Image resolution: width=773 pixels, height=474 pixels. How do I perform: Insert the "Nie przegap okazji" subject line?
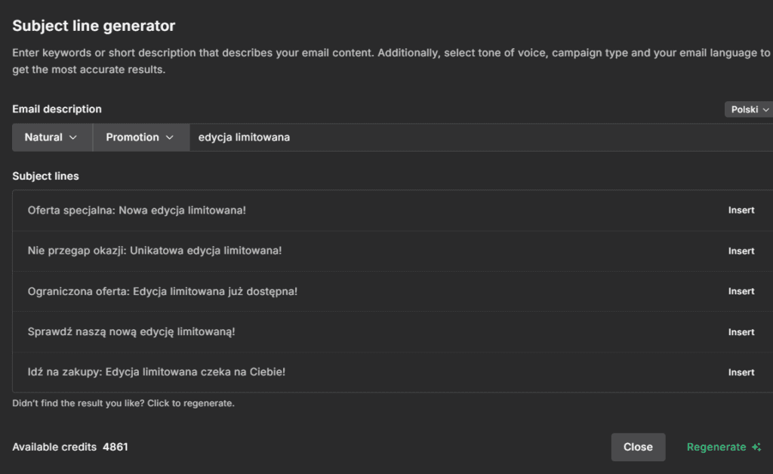[741, 251]
